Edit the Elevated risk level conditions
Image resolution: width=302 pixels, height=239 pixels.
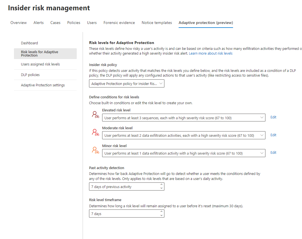coord(273,117)
